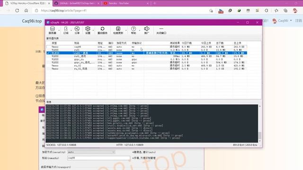The width and height of the screenshot is (303, 170).
Task: Click the add-to-favorites star icon in address bar
Action: pyautogui.click(x=211, y=11)
